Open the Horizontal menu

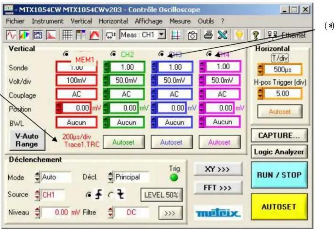point(113,21)
